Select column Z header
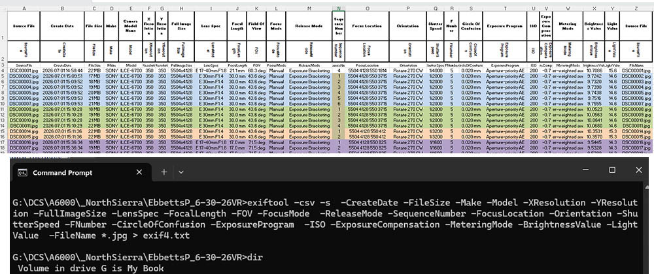Image resolution: width=654 pixels, height=274 pixels. coord(636,8)
